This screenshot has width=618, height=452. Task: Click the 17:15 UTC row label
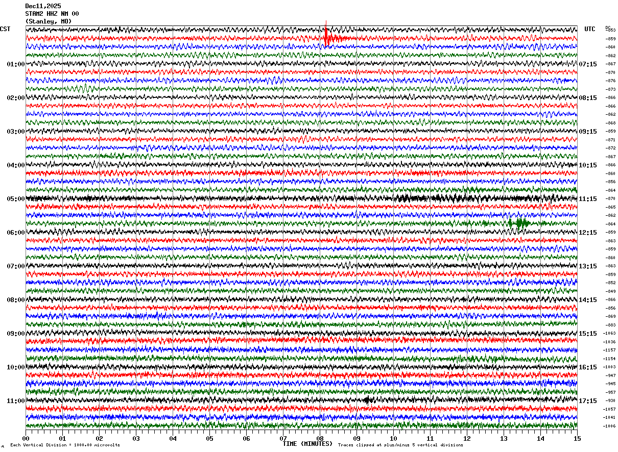[x=588, y=400]
